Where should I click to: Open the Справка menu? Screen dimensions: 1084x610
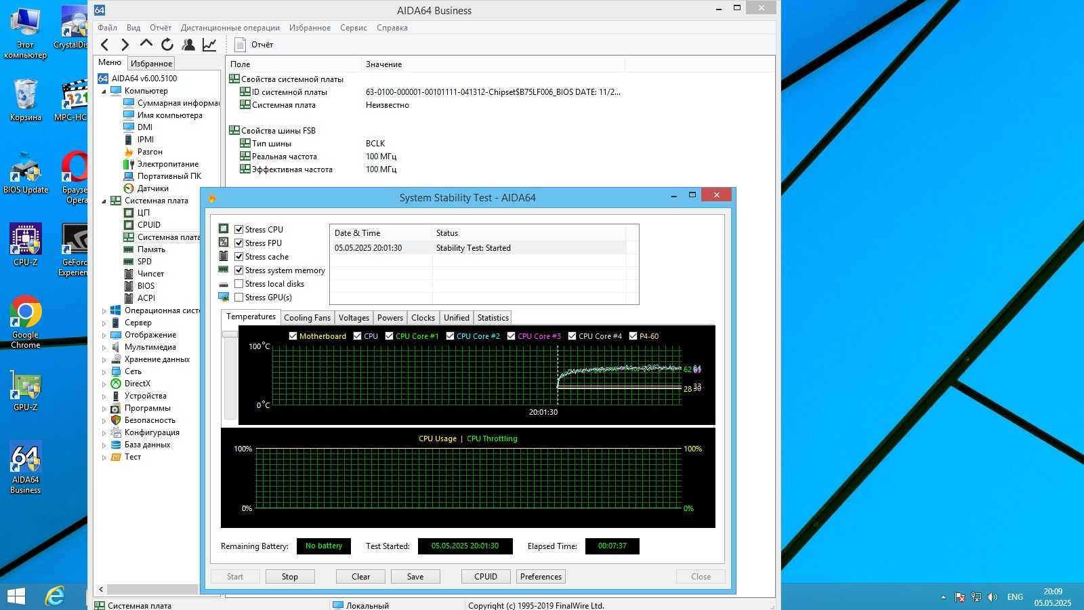392,28
